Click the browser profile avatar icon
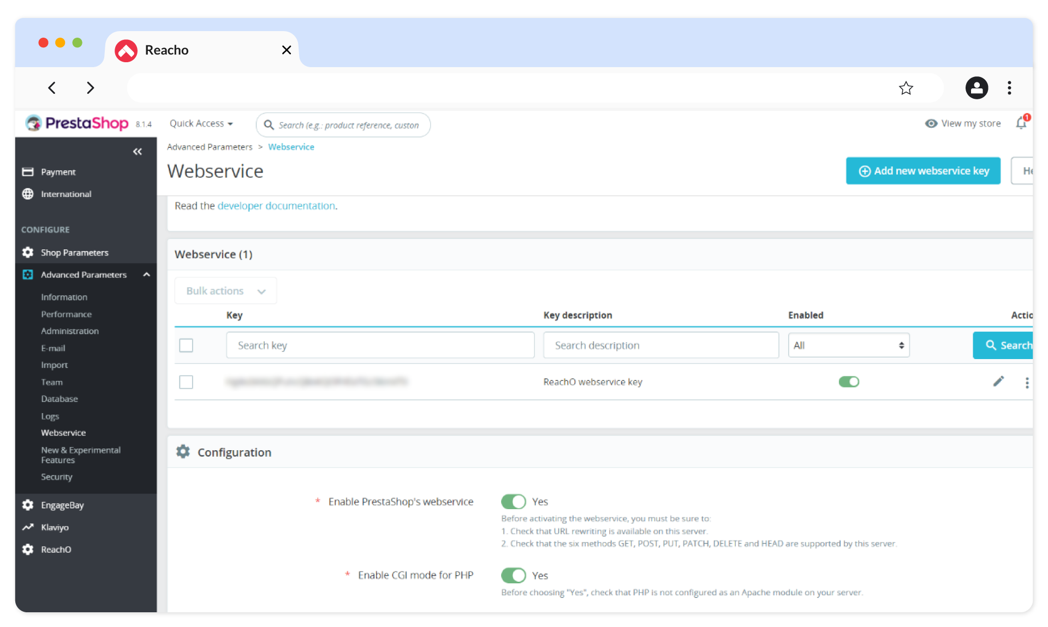 (976, 88)
